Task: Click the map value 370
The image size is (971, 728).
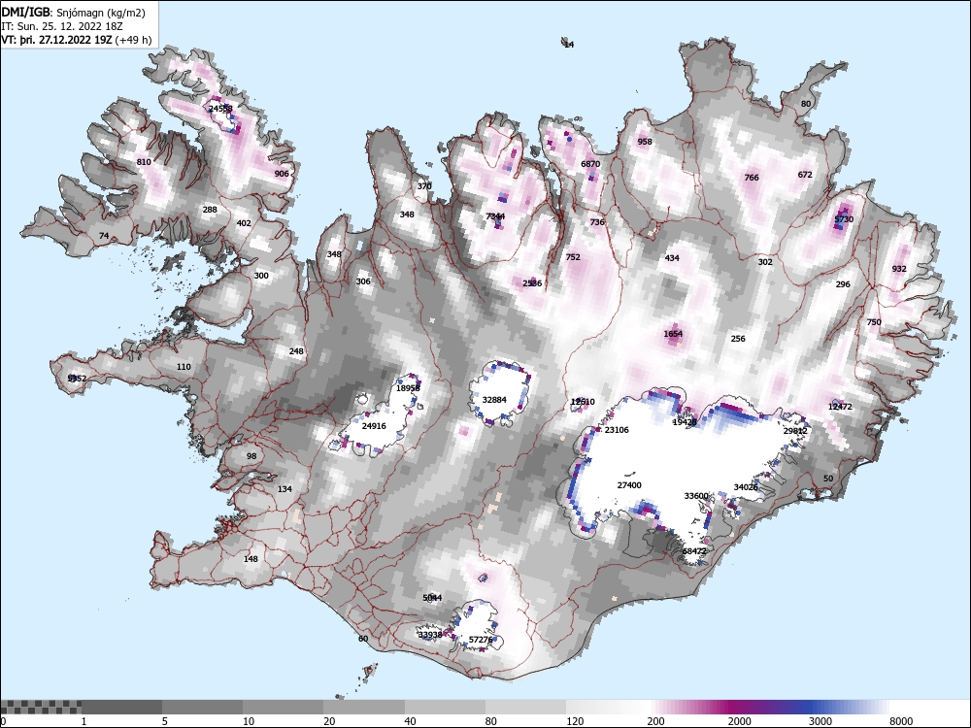Action: point(424,186)
